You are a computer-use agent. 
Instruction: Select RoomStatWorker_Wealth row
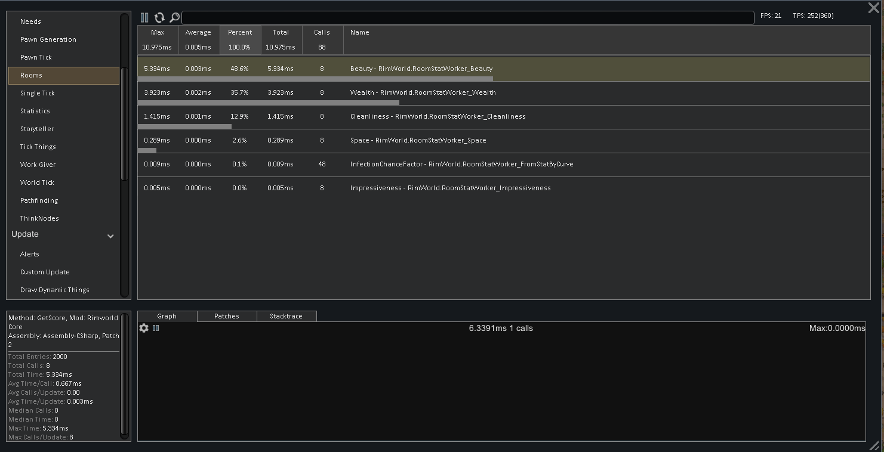[504, 93]
